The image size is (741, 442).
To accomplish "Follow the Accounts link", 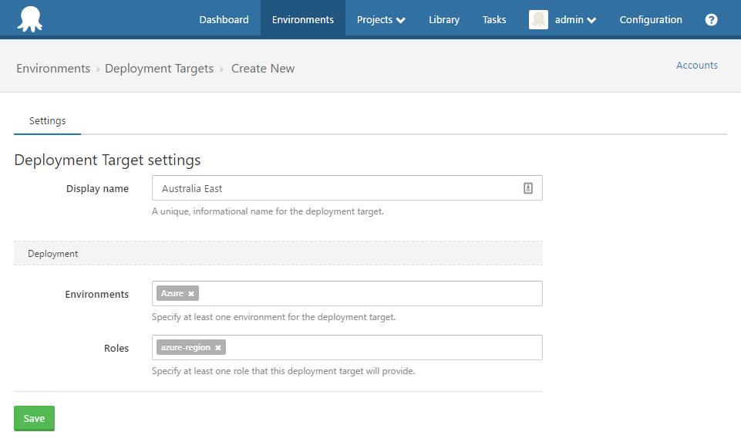I will 696,66.
